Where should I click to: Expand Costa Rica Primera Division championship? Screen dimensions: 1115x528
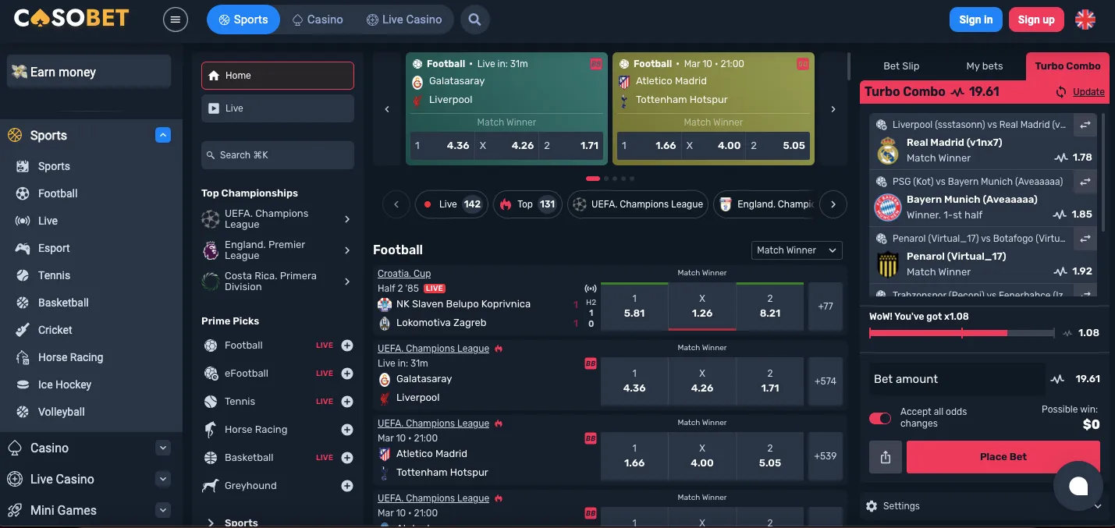347,282
